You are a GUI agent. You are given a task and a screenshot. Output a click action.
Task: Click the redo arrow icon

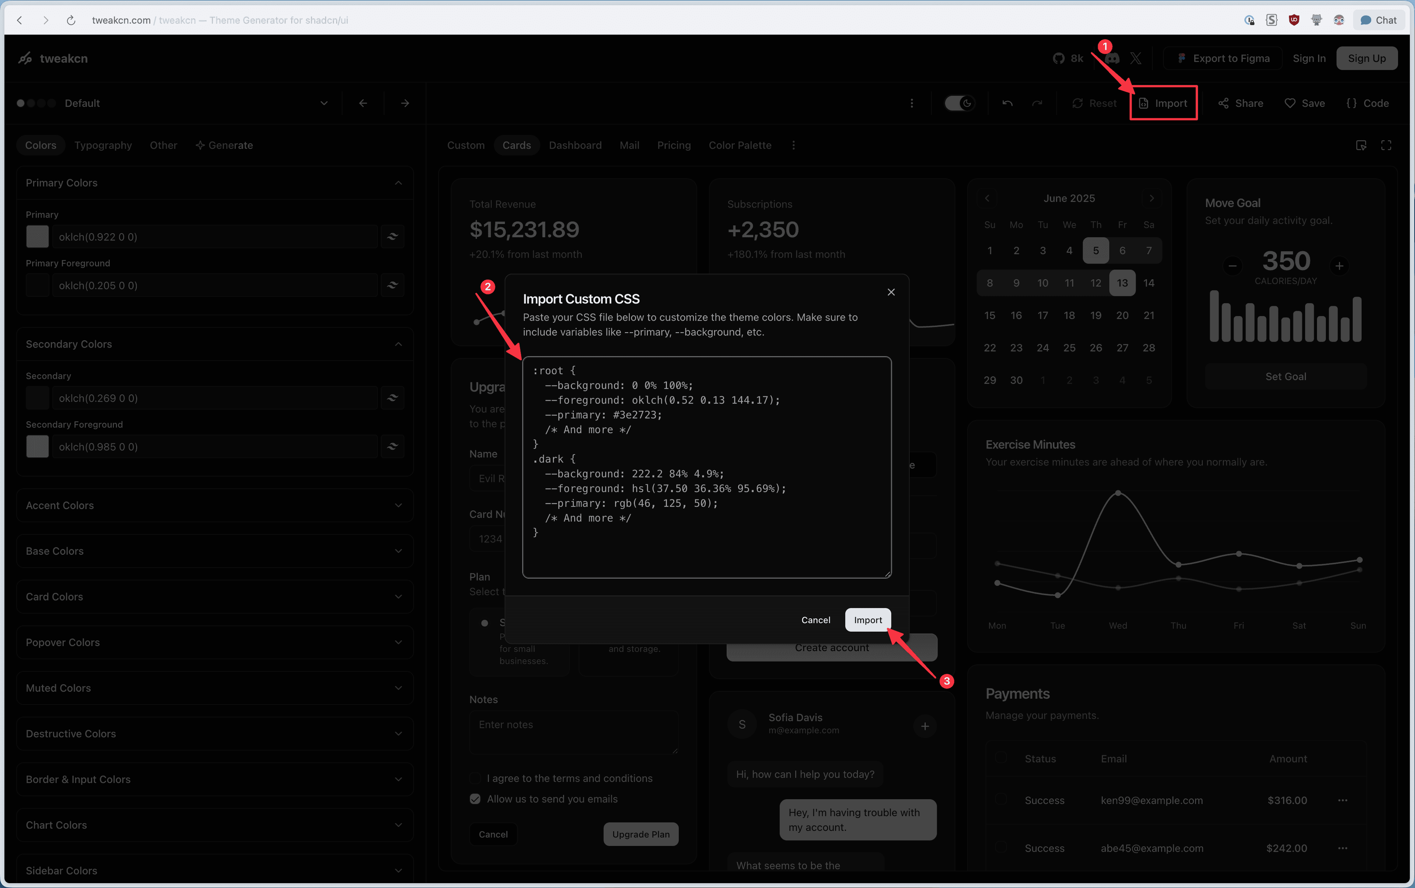(1037, 104)
